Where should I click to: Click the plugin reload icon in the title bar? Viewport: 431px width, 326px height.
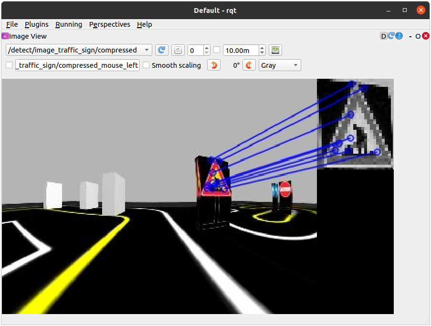[x=391, y=36]
